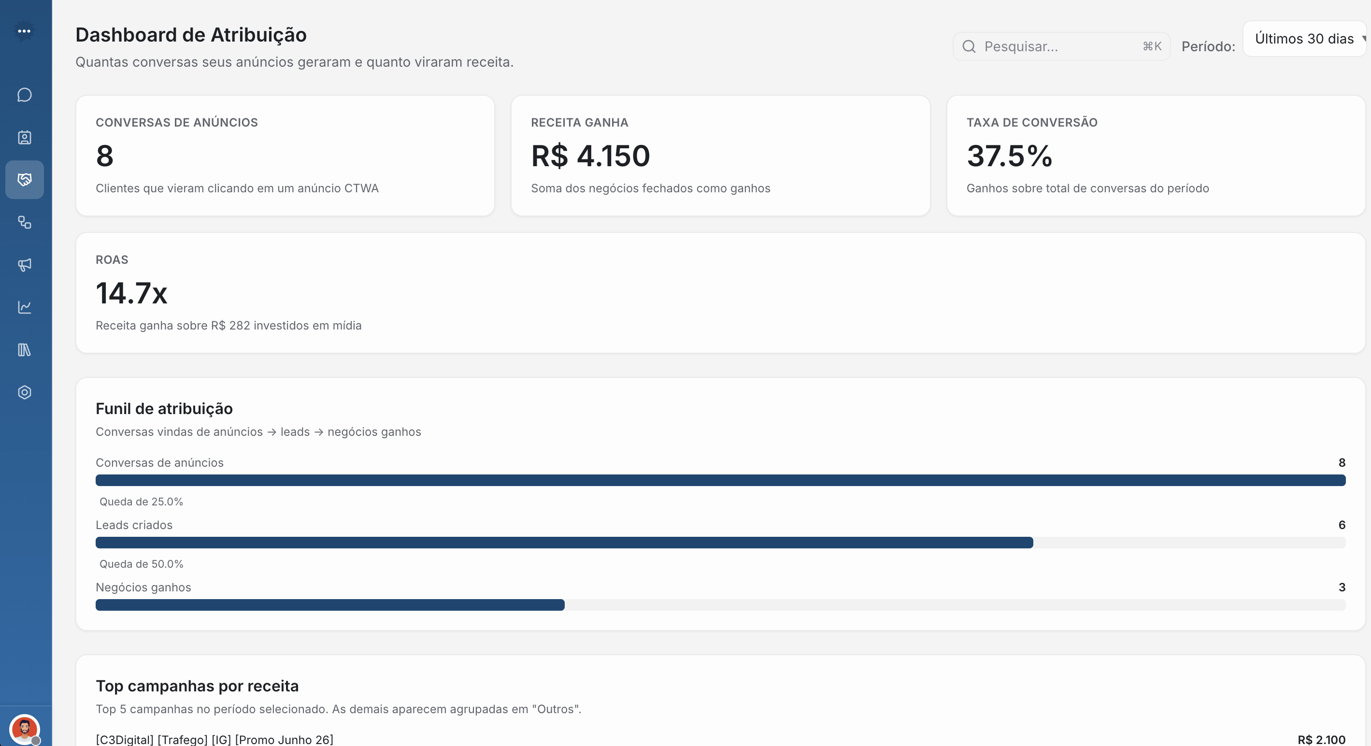Open the settings icon at sidebar bottom

point(25,392)
